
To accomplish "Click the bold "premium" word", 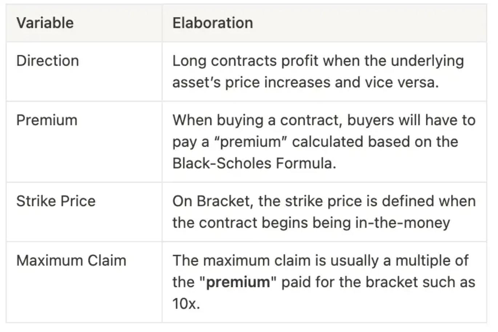I will point(238,282).
